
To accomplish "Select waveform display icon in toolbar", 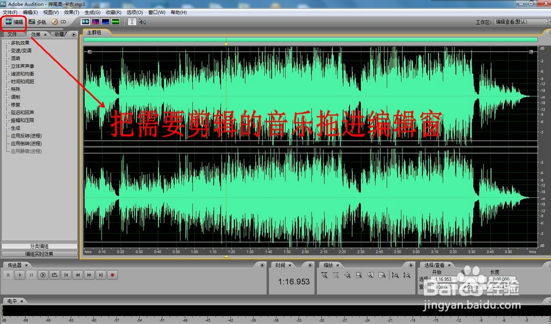I will click(x=85, y=22).
